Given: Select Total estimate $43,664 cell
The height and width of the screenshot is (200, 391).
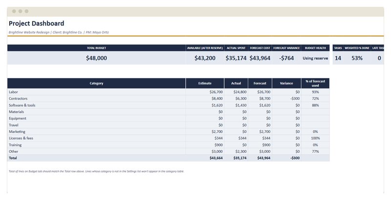Looking at the screenshot, I should (x=205, y=158).
